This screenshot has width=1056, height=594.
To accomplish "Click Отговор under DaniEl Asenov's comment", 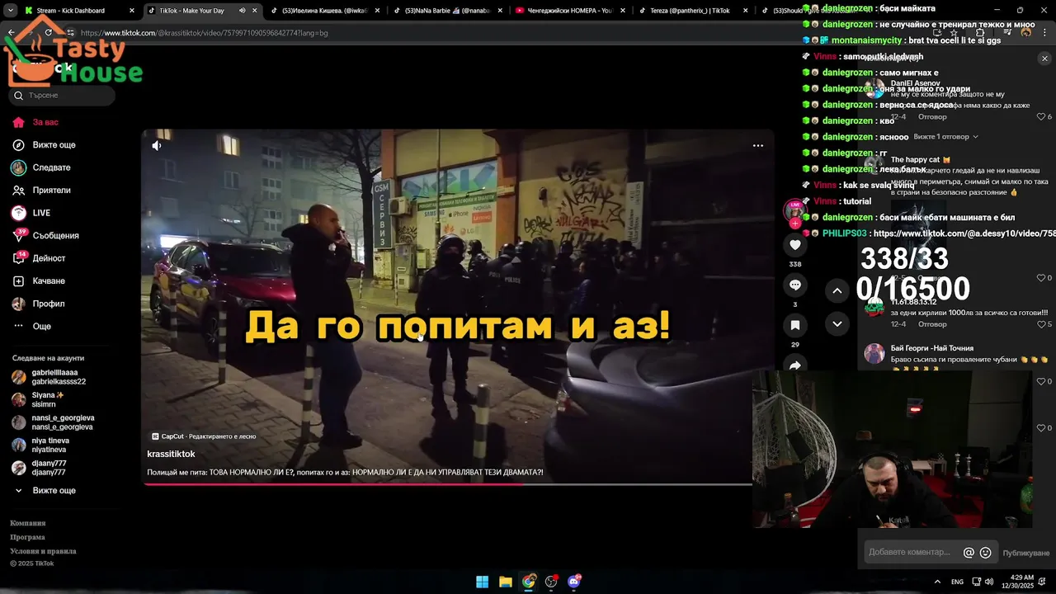I will [x=932, y=117].
